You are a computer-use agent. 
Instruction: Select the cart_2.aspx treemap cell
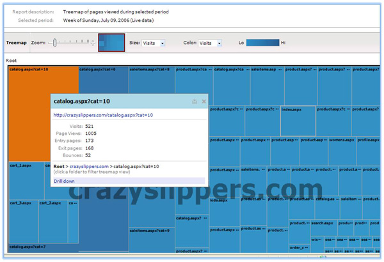click(x=53, y=221)
